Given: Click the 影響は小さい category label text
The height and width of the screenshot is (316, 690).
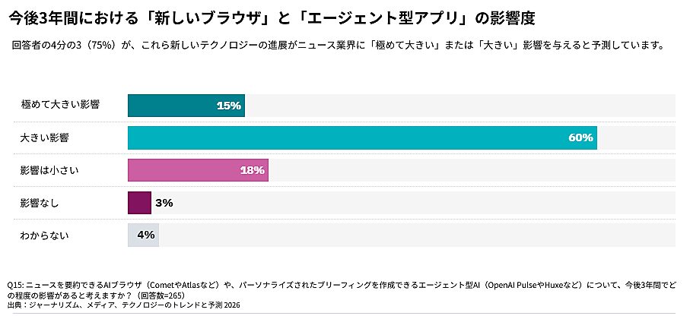Looking at the screenshot, I should pyautogui.click(x=49, y=170).
